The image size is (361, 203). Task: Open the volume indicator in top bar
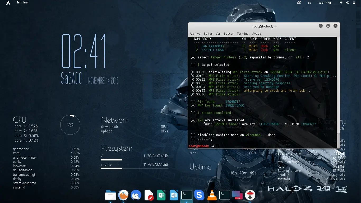tap(348, 3)
